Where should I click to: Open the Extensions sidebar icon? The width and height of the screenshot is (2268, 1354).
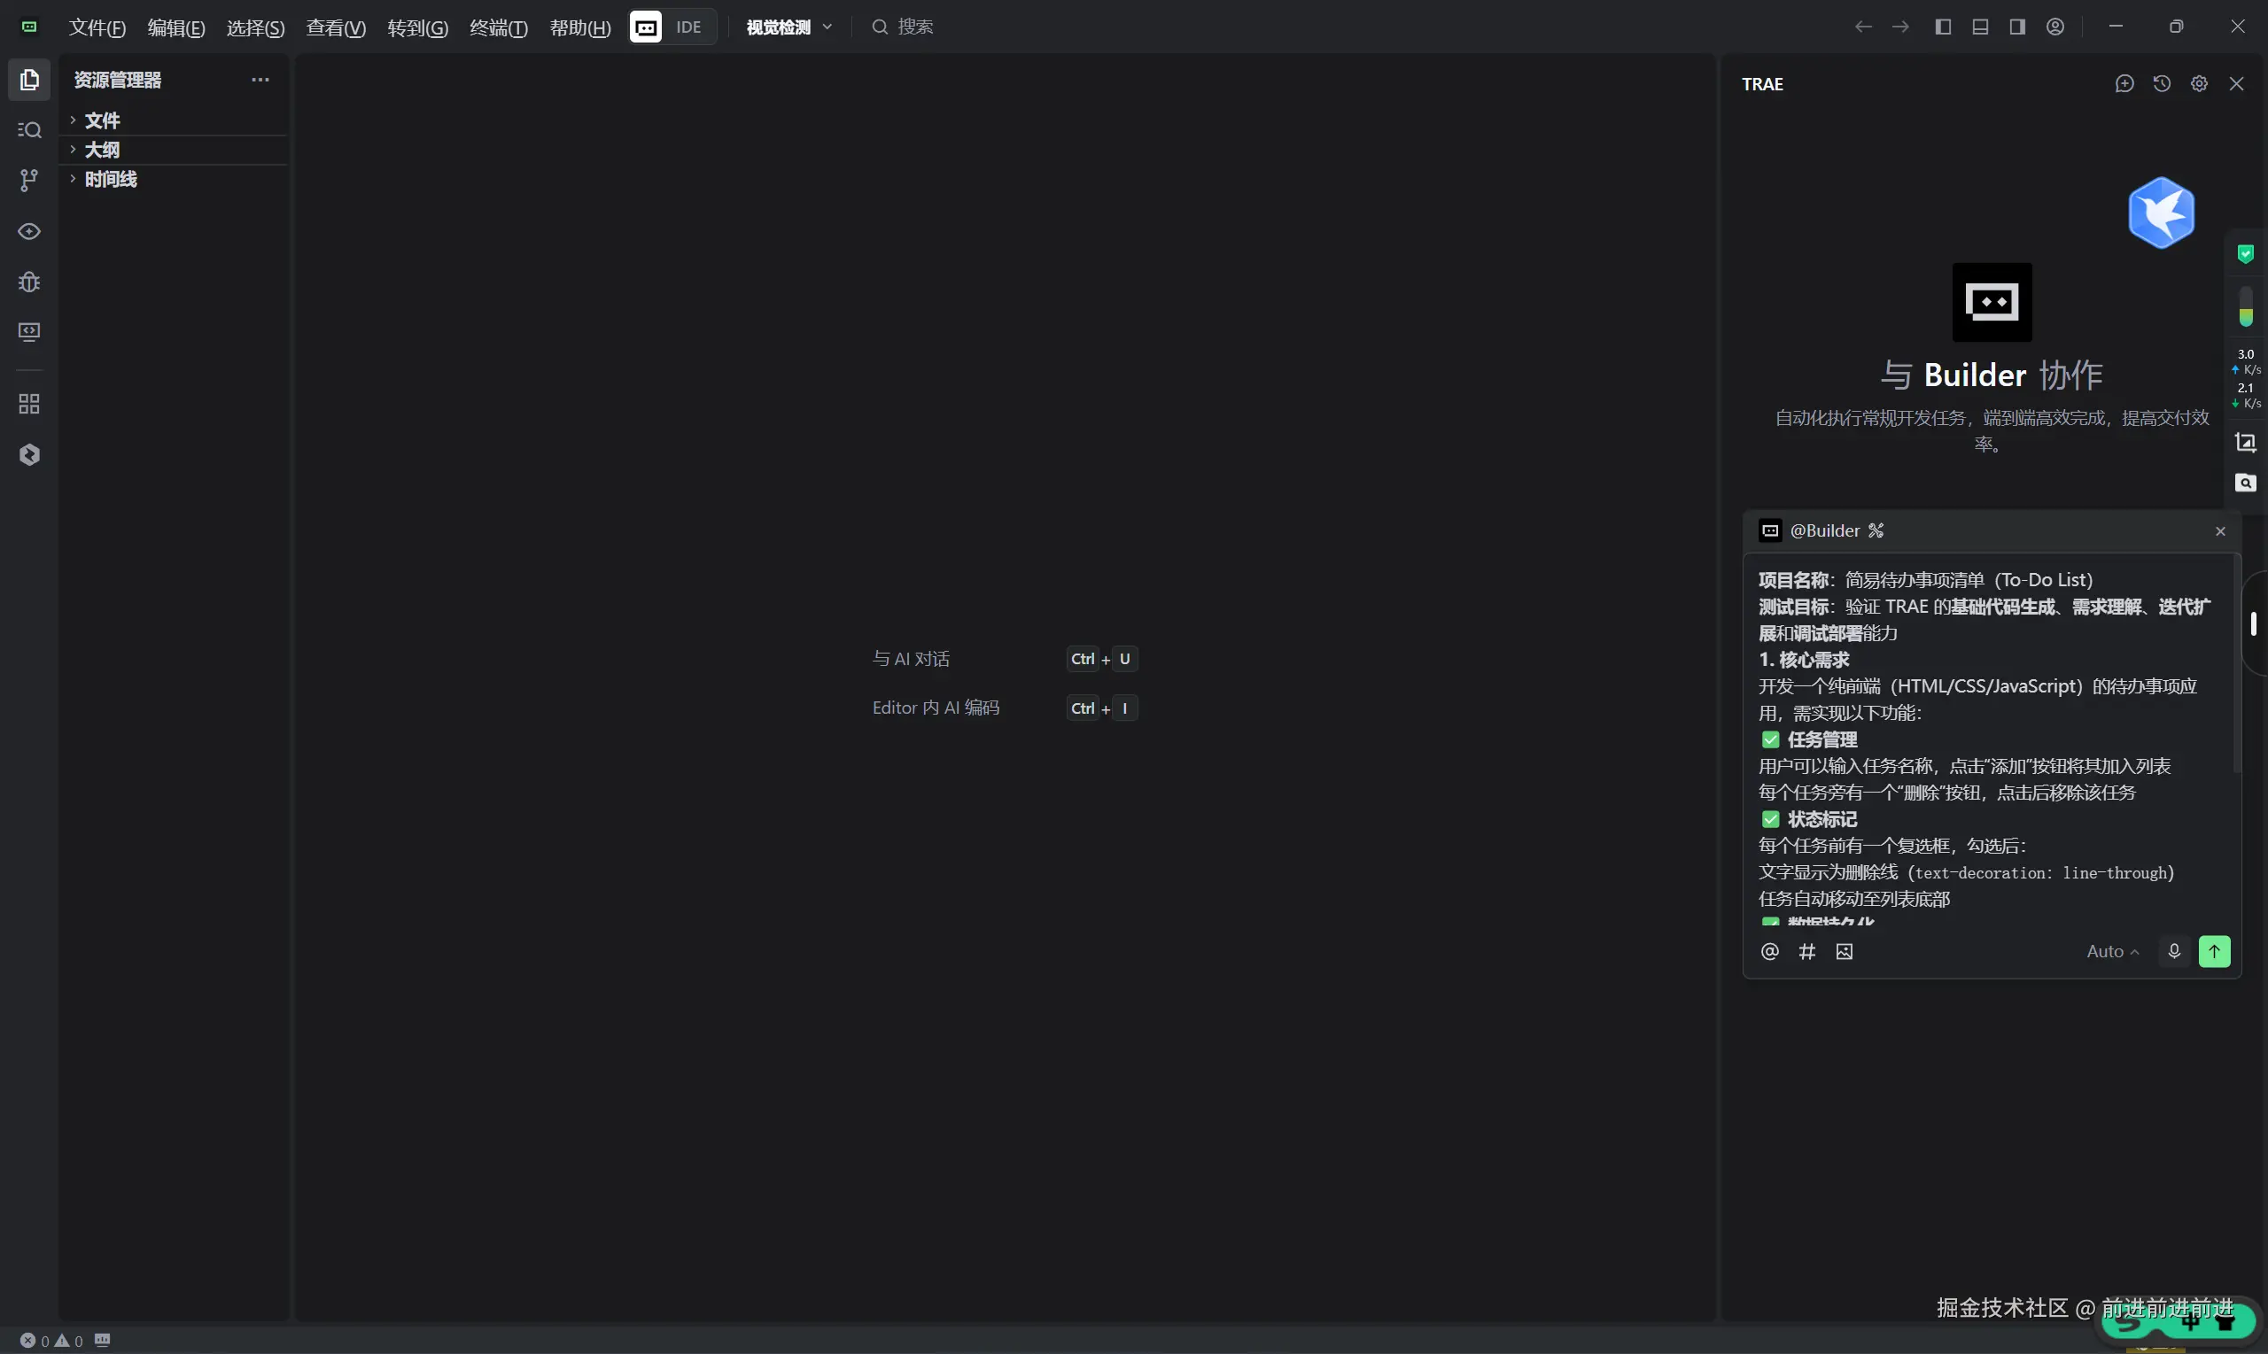tap(29, 404)
